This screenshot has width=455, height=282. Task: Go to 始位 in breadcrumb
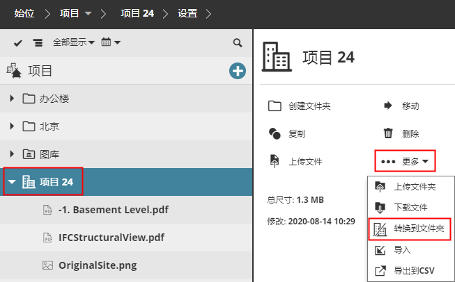coord(24,13)
